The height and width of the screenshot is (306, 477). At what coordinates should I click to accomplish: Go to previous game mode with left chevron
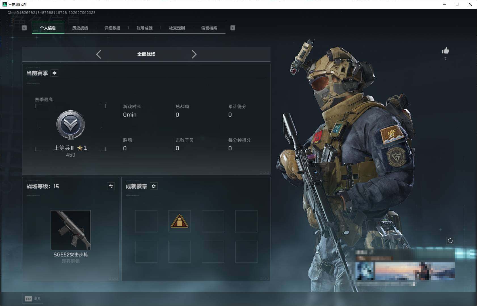98,54
